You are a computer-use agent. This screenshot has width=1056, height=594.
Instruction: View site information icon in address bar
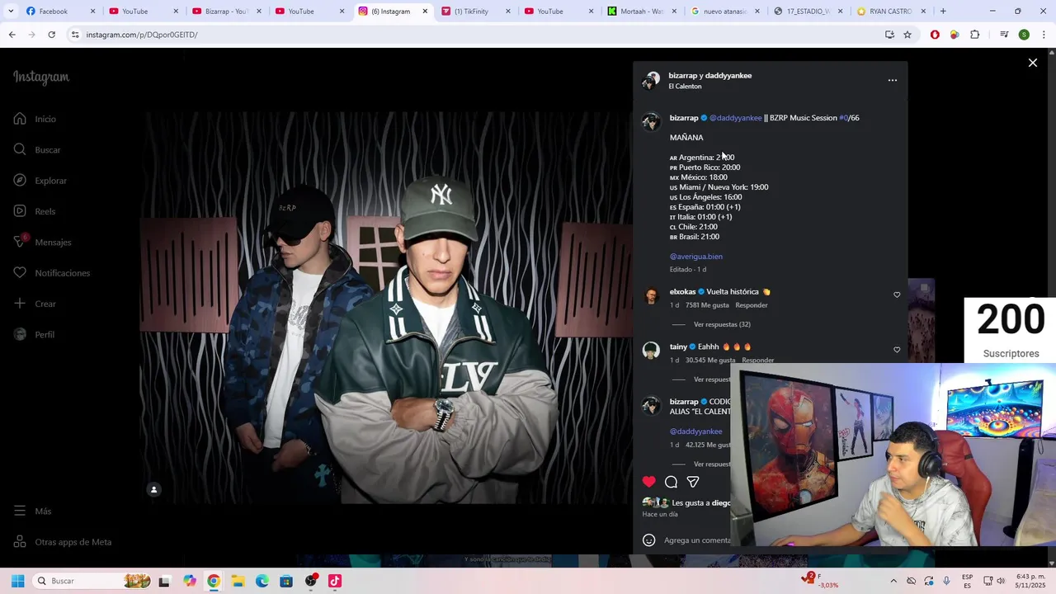(75, 35)
